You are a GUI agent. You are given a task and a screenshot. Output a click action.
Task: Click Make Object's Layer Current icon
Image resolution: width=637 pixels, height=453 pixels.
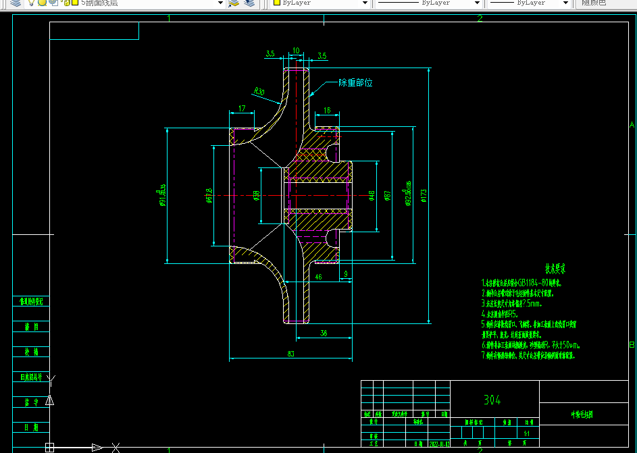pyautogui.click(x=234, y=3)
